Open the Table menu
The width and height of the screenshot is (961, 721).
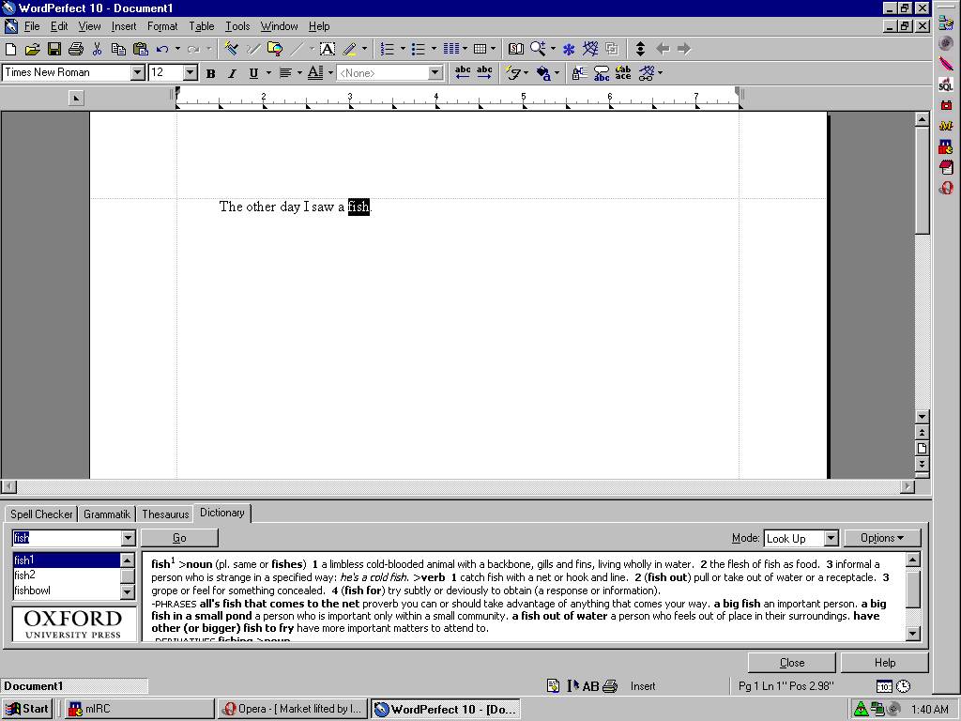pyautogui.click(x=201, y=26)
